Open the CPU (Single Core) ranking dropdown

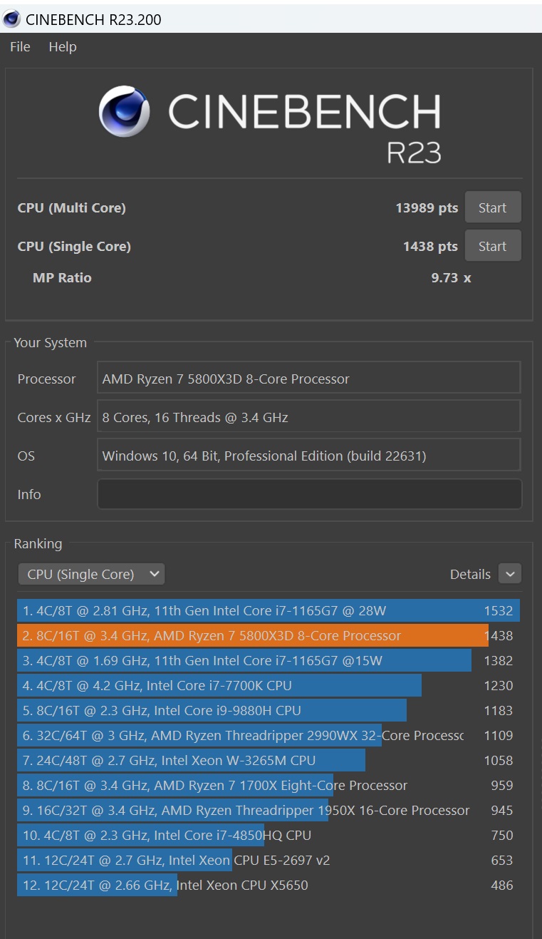pos(91,574)
